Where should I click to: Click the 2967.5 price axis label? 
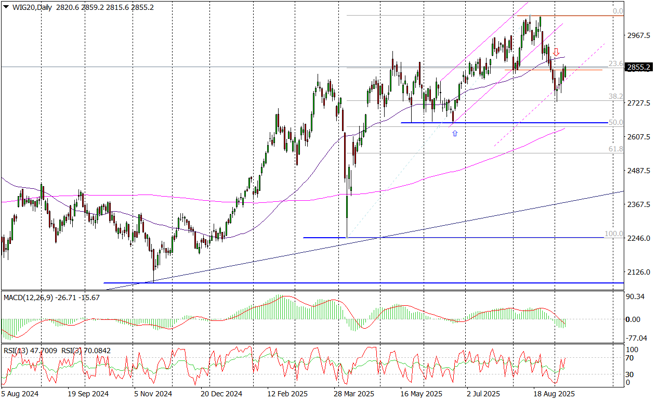click(x=639, y=35)
